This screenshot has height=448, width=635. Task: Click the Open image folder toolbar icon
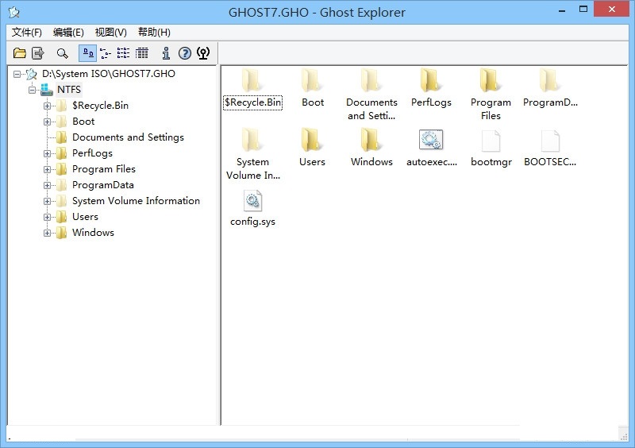19,53
